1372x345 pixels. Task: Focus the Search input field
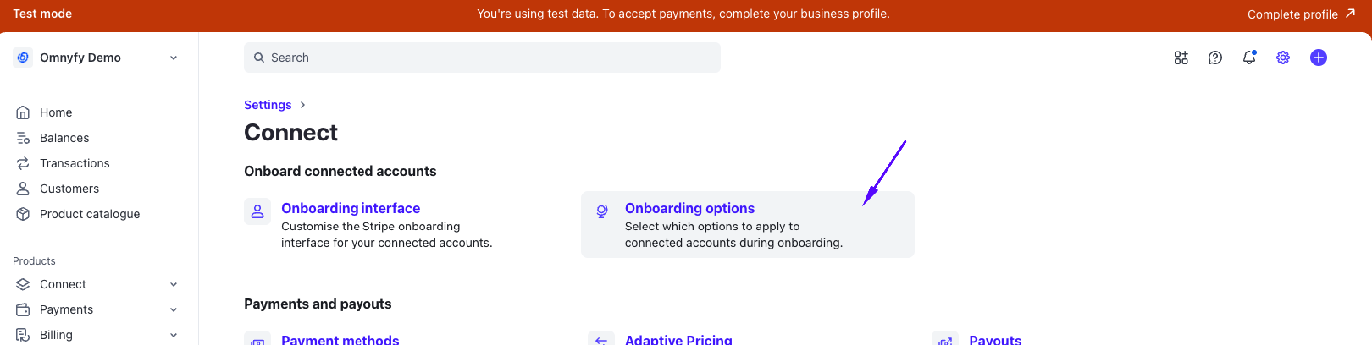point(482,57)
